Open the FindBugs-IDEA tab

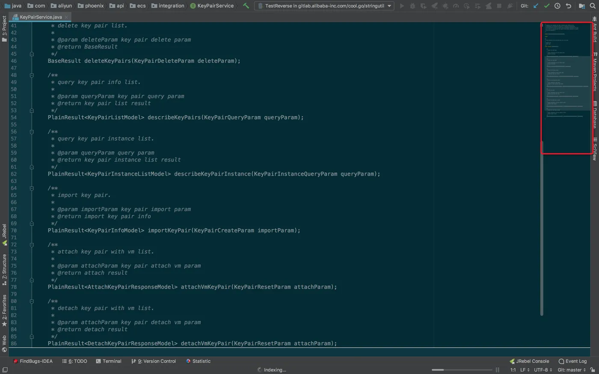[x=33, y=361]
